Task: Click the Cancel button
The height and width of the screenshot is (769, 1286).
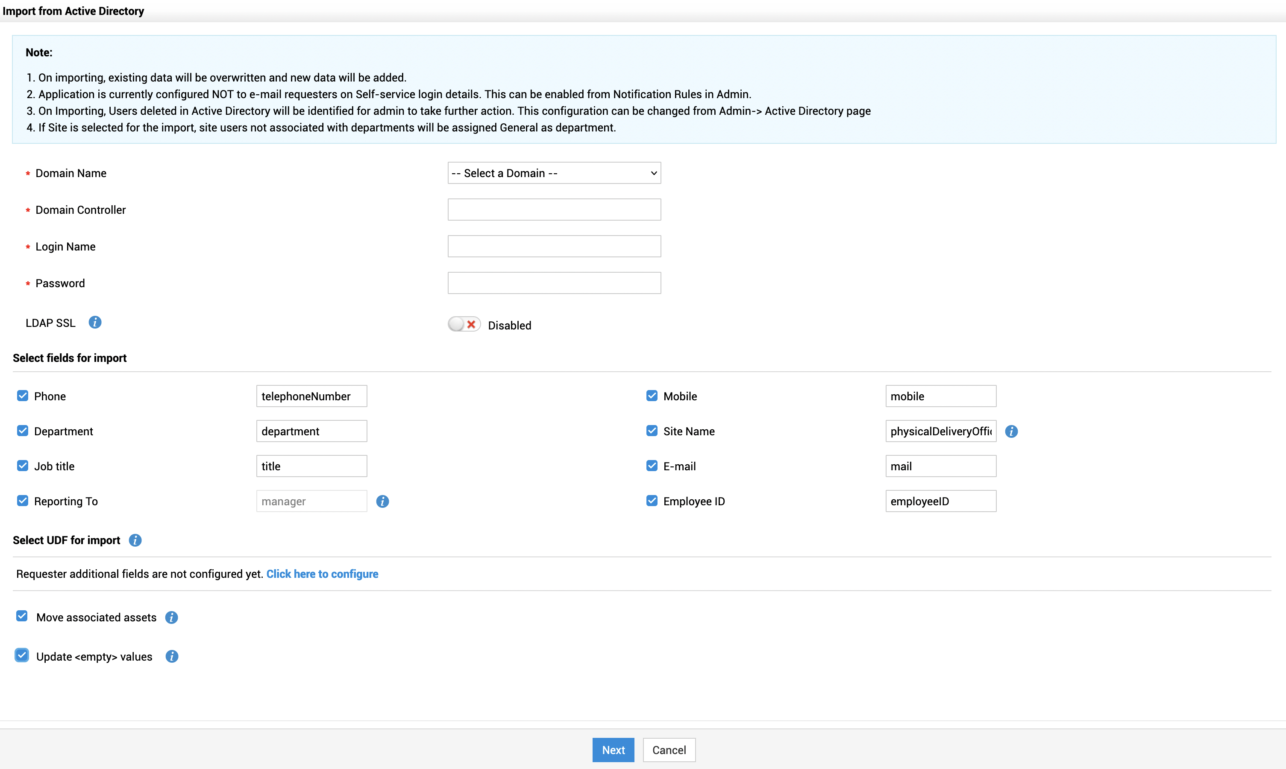Action: 669,750
